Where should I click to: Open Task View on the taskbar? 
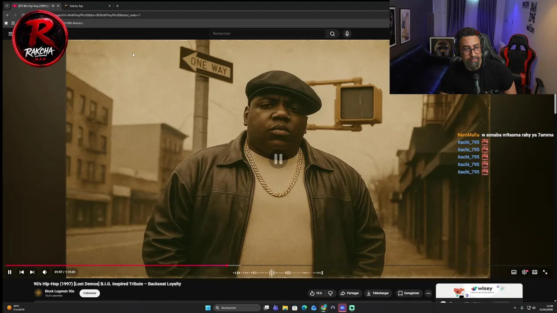(266, 308)
